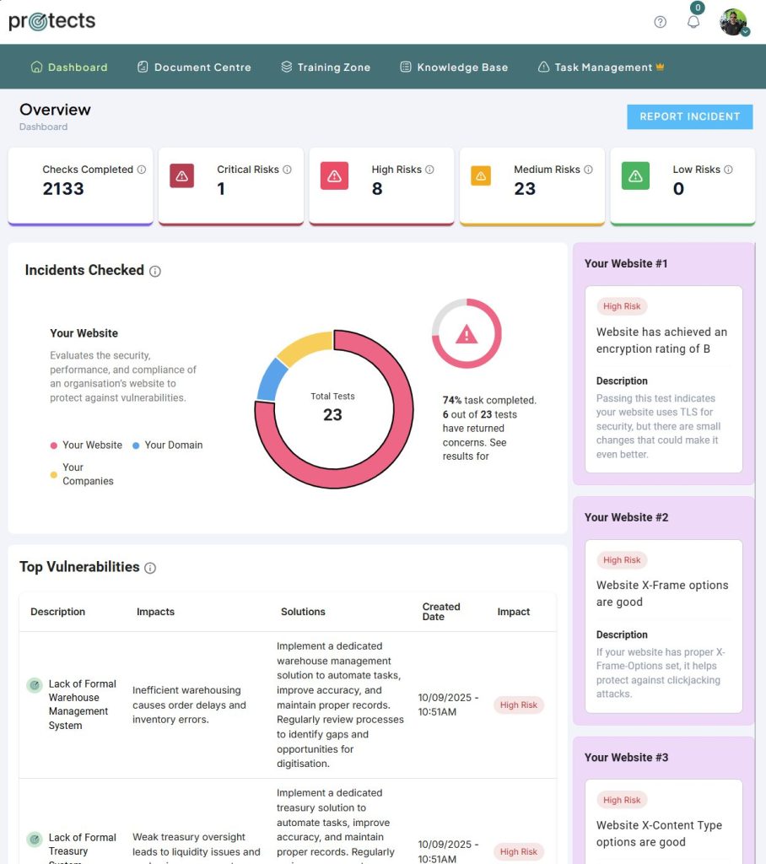
Task: Open the Knowledge Base tab
Action: [x=454, y=67]
